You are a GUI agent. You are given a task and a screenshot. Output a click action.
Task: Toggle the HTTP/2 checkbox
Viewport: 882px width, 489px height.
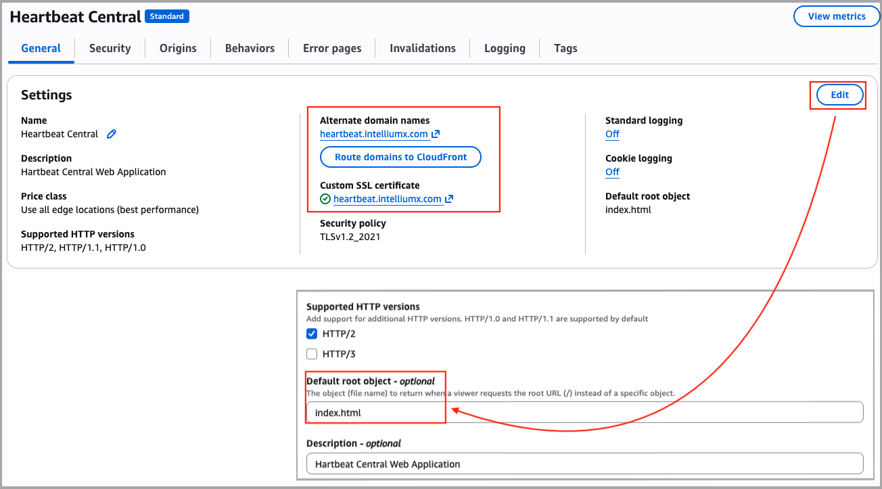point(312,333)
